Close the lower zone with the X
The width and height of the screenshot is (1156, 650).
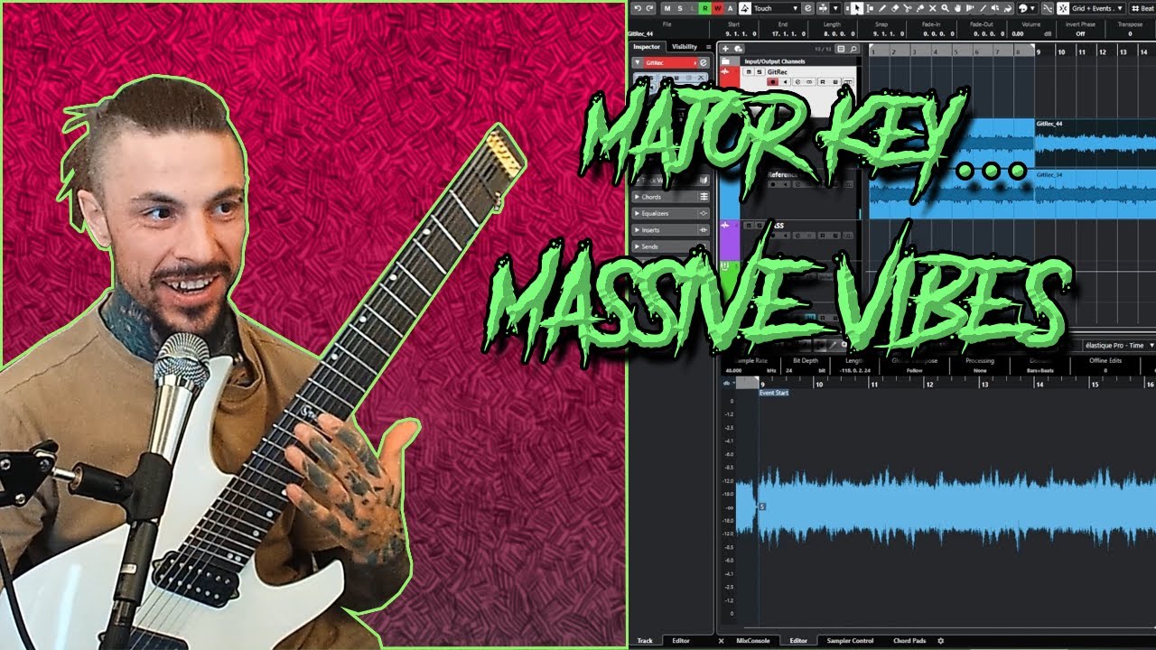721,641
